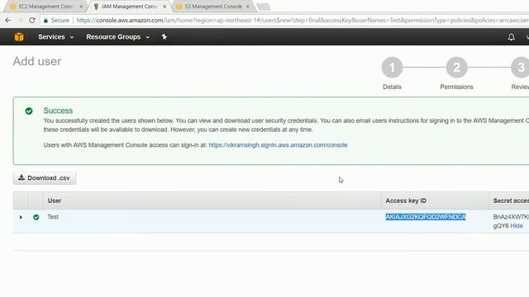The height and width of the screenshot is (297, 529).
Task: Click the Download .csv button
Action: coord(45,178)
